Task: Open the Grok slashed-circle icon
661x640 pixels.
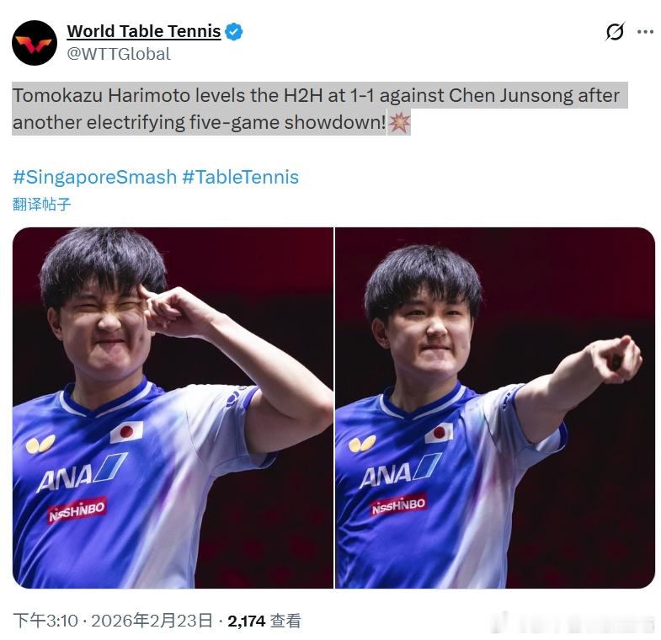Action: point(615,32)
